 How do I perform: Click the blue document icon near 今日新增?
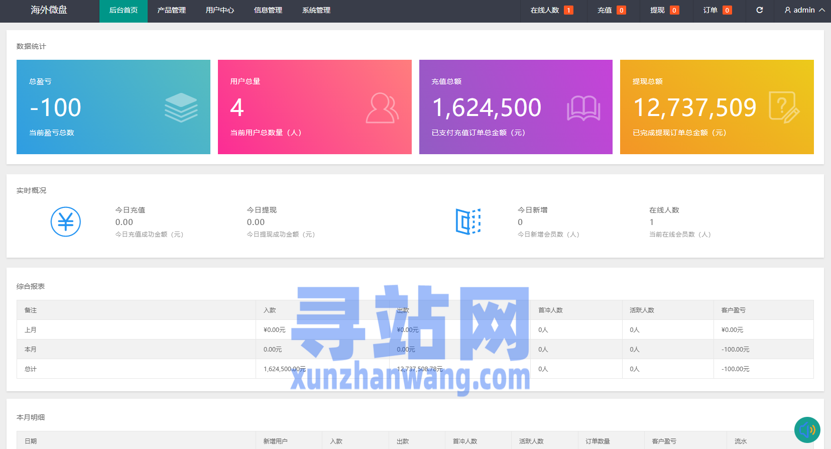click(468, 221)
